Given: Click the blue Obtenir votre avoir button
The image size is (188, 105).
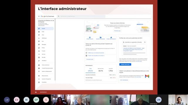Looking at the screenshot, I should click(x=125, y=64).
